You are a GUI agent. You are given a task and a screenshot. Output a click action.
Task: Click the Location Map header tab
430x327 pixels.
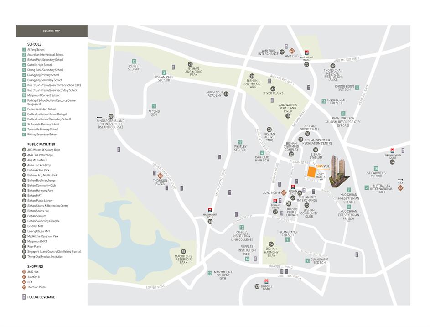tap(51, 31)
